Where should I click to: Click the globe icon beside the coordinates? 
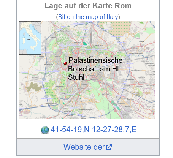[45, 130]
